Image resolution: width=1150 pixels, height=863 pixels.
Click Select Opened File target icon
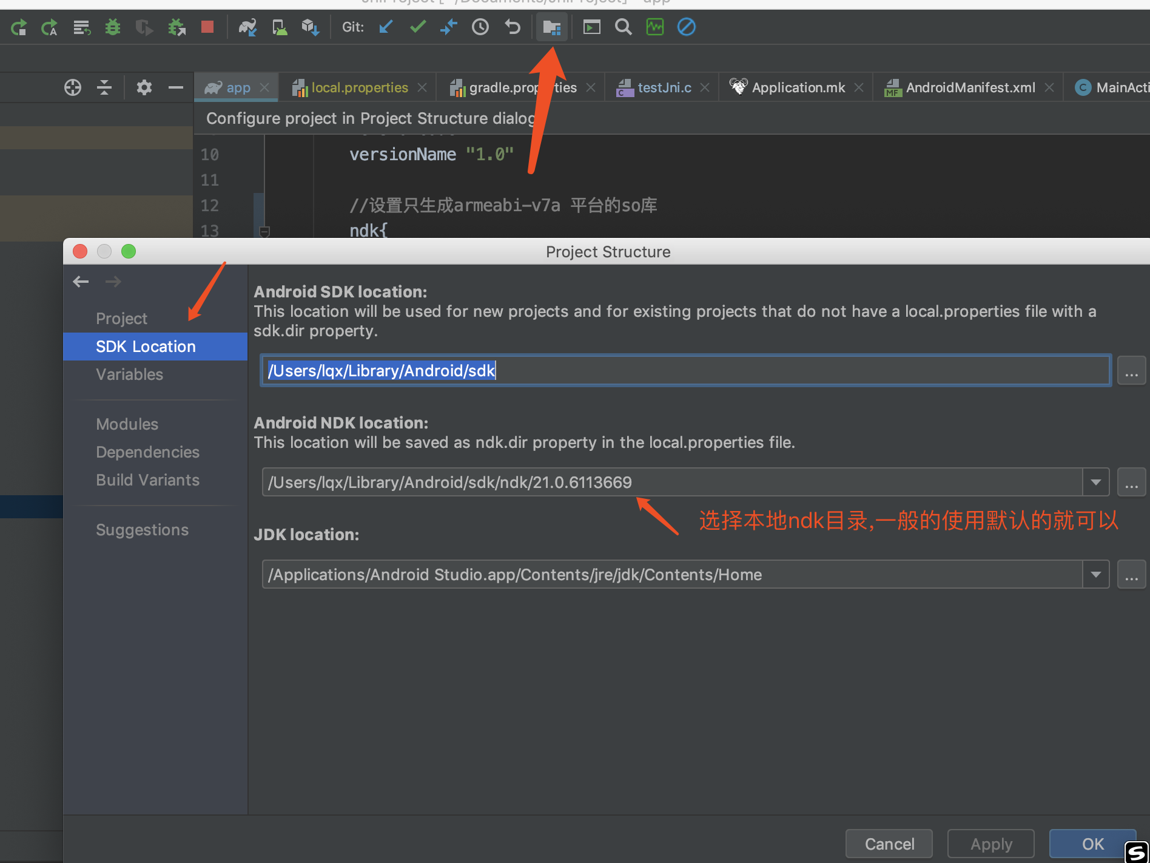tap(73, 87)
